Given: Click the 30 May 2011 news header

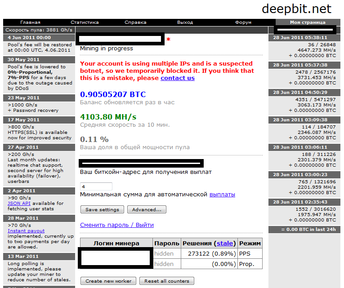Looking at the screenshot, I should pyautogui.click(x=39, y=60).
